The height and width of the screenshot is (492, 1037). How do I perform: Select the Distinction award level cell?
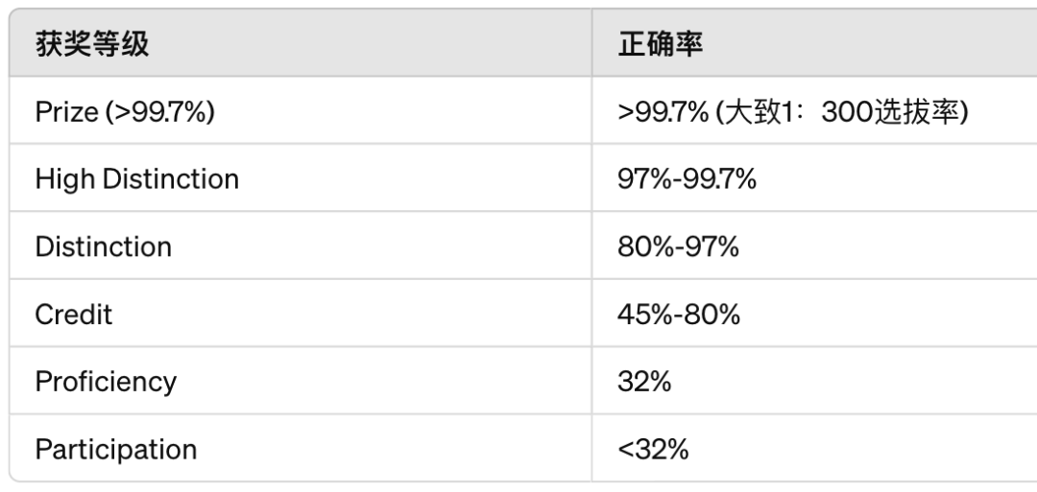tap(103, 246)
